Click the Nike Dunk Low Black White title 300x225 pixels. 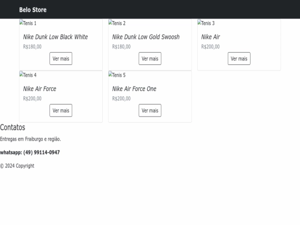[56, 37]
